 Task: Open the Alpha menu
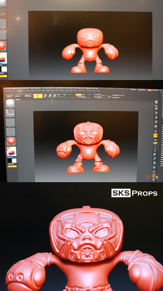[6, 91]
